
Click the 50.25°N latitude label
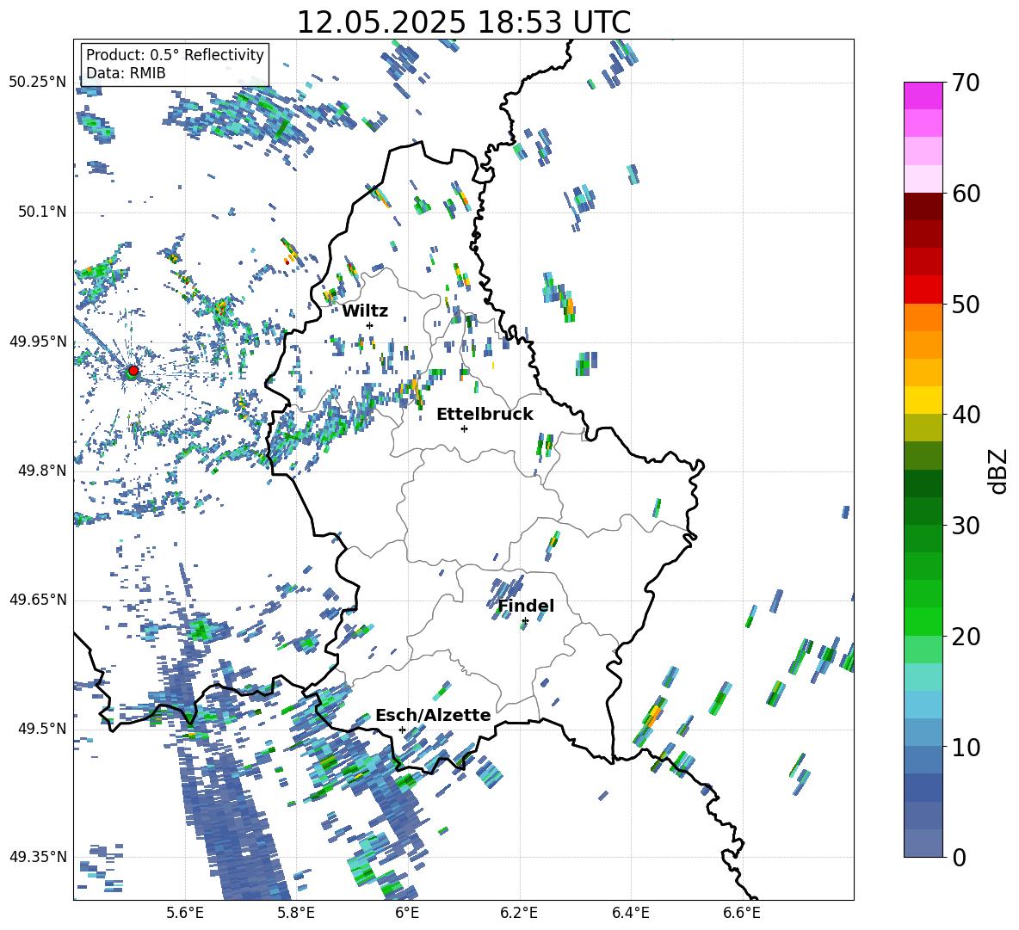37,83
